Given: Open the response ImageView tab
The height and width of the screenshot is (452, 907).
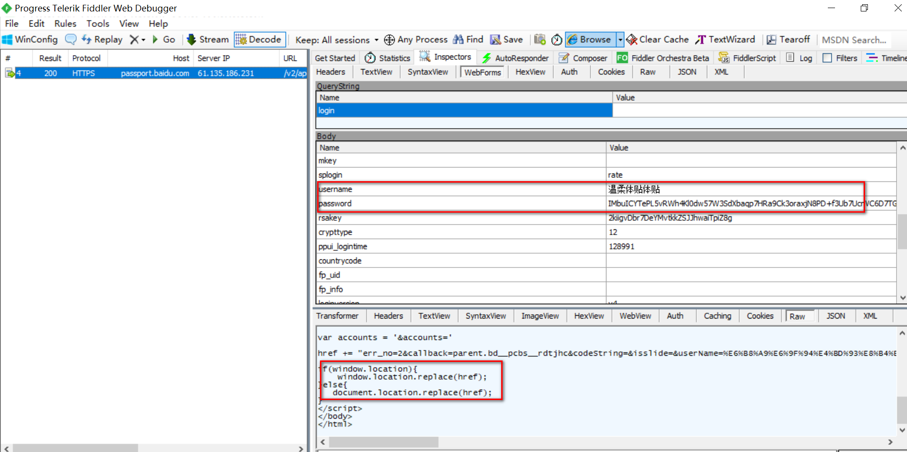Looking at the screenshot, I should tap(540, 316).
